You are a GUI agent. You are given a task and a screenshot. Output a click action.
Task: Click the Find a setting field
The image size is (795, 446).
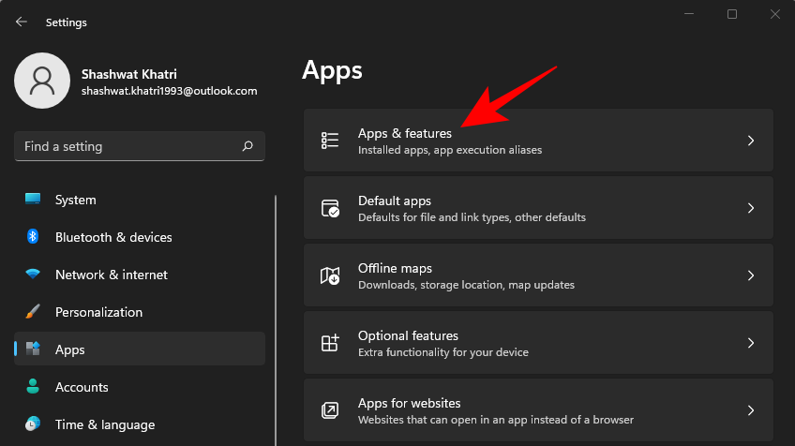click(140, 146)
